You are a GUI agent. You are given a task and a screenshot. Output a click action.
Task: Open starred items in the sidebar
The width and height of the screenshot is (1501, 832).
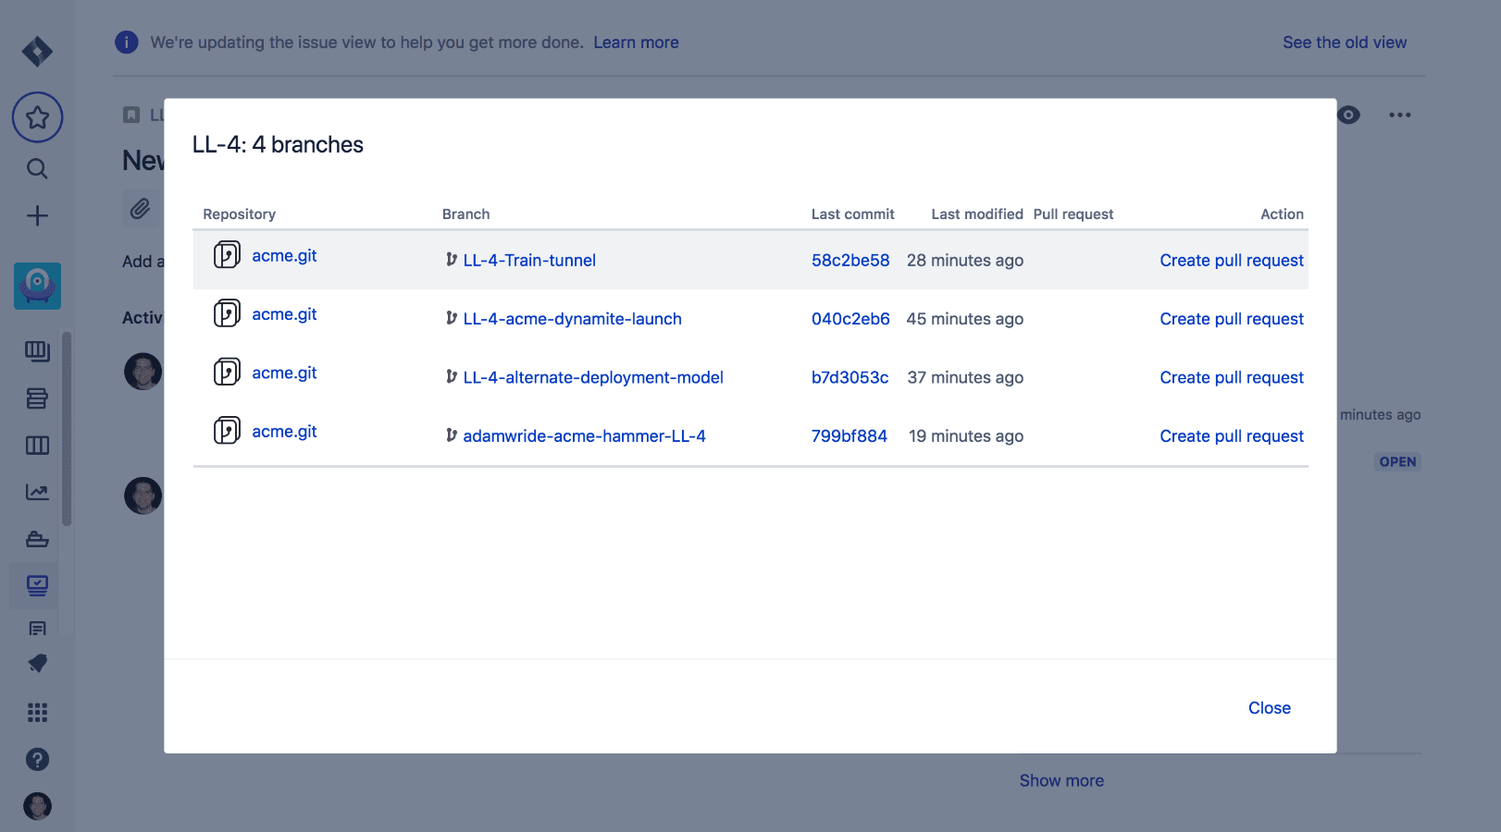coord(37,117)
